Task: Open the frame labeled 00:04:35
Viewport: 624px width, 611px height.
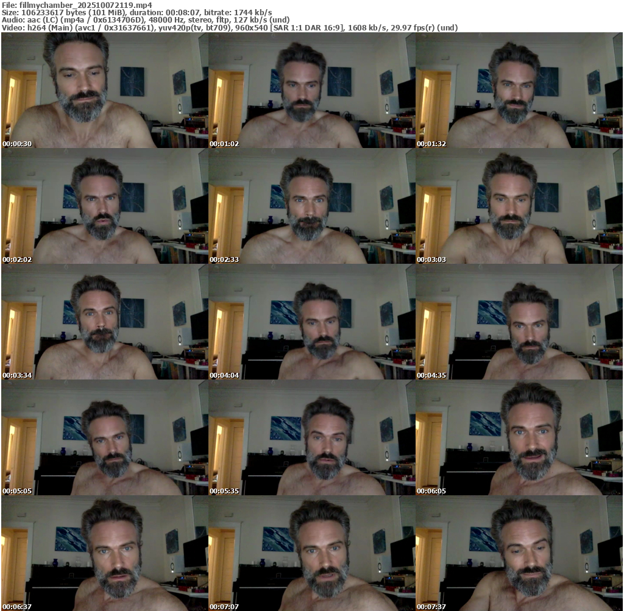Action: tap(519, 322)
